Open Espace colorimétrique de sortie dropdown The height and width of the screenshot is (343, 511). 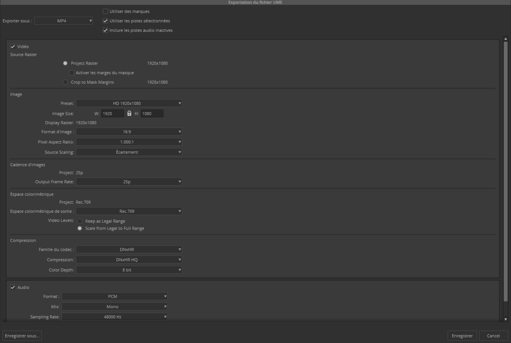129,211
